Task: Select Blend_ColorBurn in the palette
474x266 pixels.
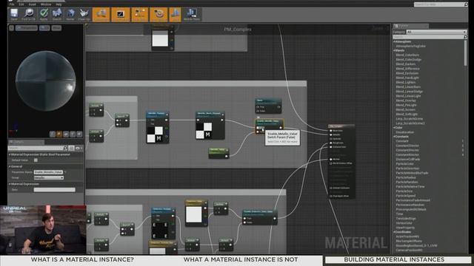Action: coord(407,55)
